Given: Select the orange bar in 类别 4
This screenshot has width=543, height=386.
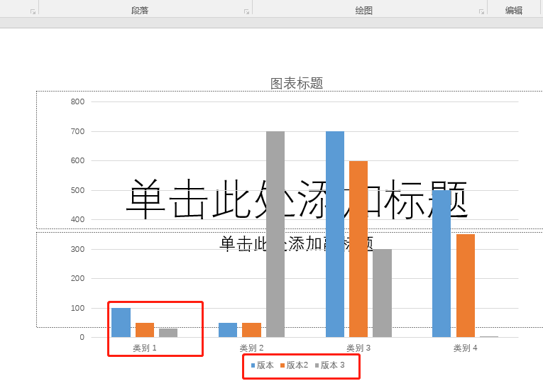Looking at the screenshot, I should [x=466, y=285].
